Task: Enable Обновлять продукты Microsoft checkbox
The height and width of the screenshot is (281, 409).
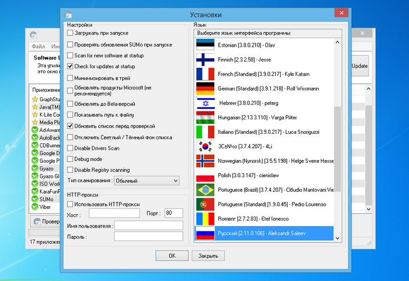Action: pos(70,91)
